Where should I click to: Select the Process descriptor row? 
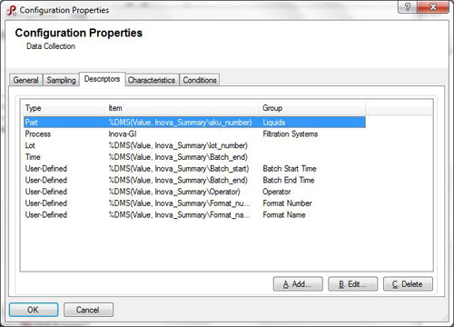pos(194,134)
